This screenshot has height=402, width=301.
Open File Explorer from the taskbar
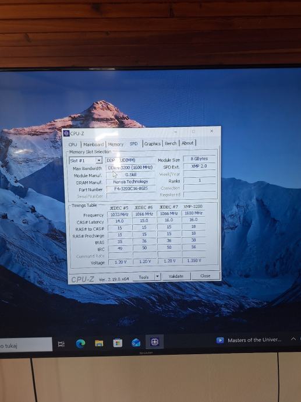[99, 343]
